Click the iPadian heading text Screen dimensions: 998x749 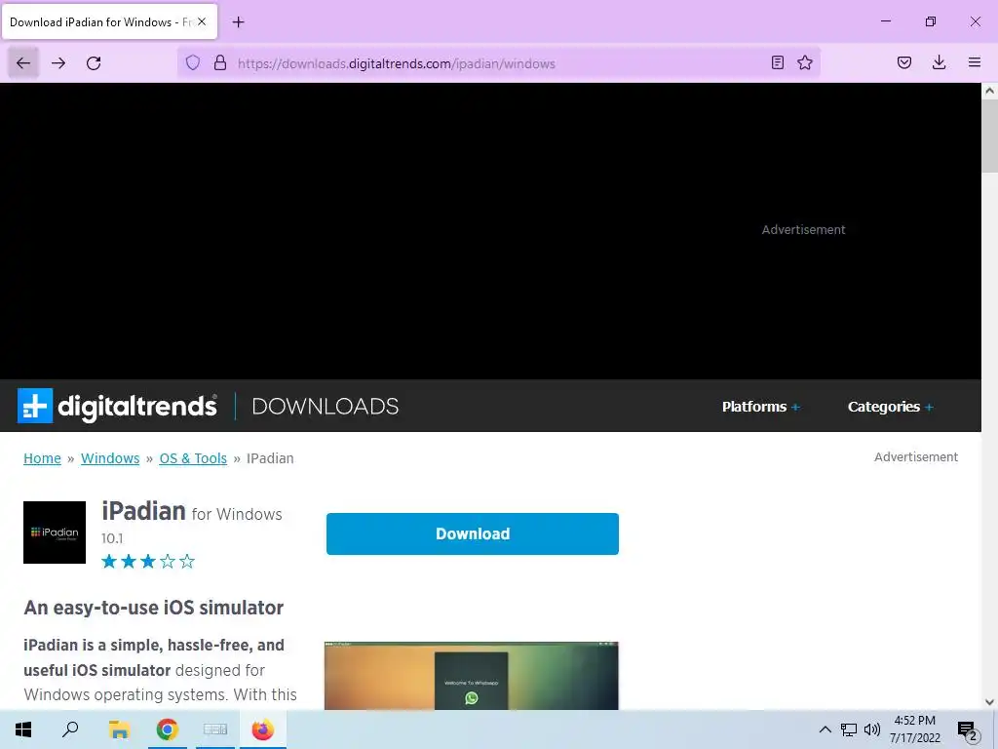coord(143,511)
